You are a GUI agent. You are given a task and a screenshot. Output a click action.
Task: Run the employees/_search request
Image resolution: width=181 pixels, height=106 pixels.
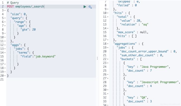point(85,7)
